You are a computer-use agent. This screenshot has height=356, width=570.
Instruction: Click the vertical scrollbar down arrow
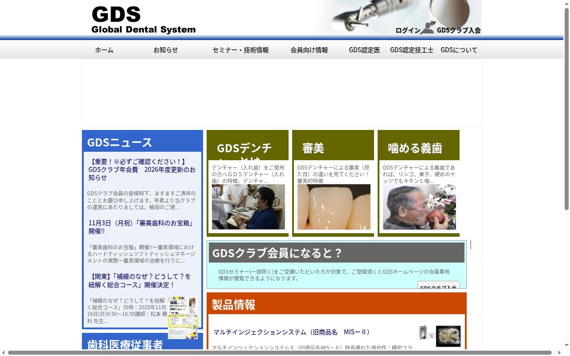tap(566, 345)
